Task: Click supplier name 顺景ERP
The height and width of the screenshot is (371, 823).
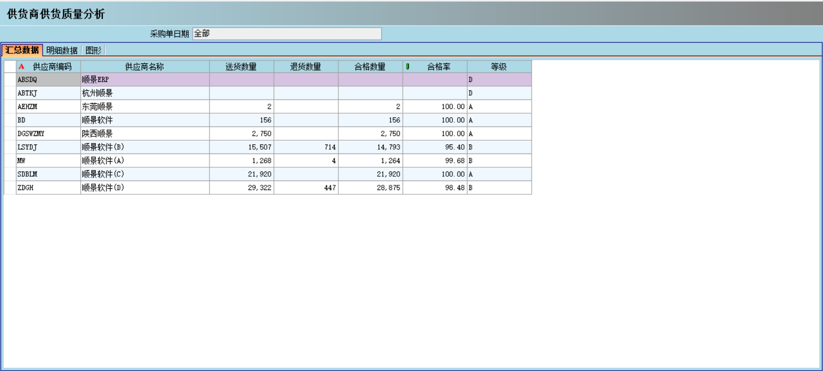Action: [145, 80]
